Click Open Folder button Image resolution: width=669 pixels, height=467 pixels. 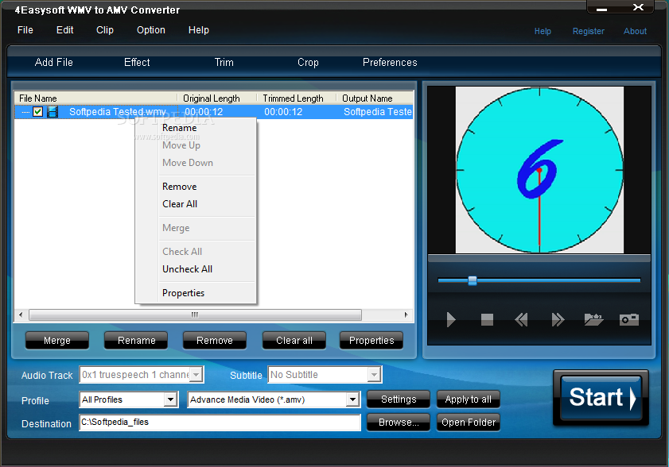tap(468, 423)
